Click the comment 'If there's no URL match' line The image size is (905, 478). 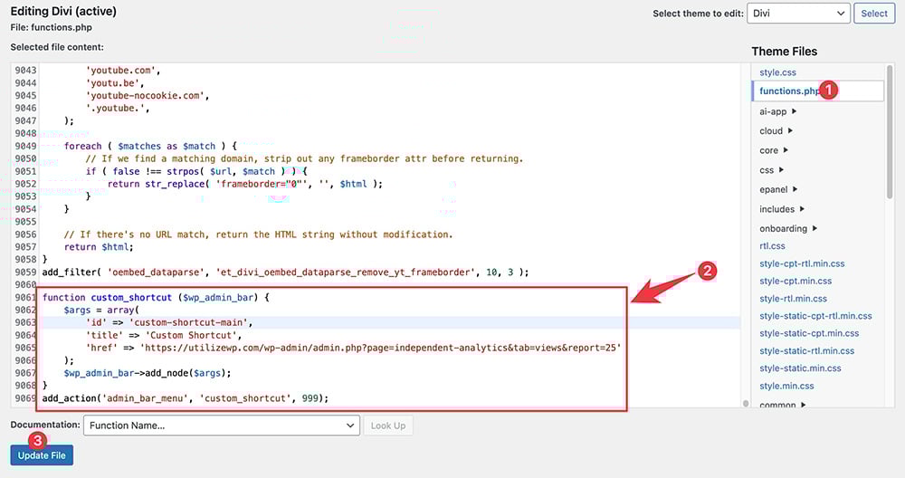pos(258,234)
